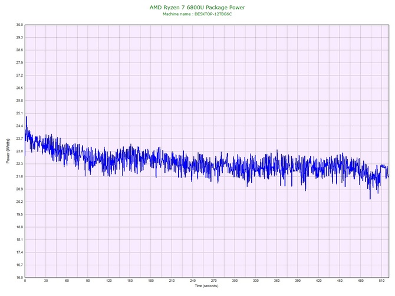This screenshot has width=395, height=296.
Task: Click the lowest power dip near 20.3 watts
Action: [370, 199]
